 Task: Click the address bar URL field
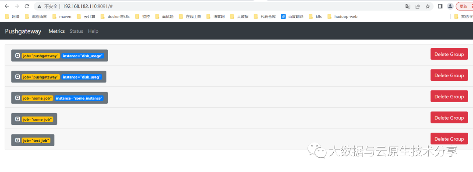[211, 6]
